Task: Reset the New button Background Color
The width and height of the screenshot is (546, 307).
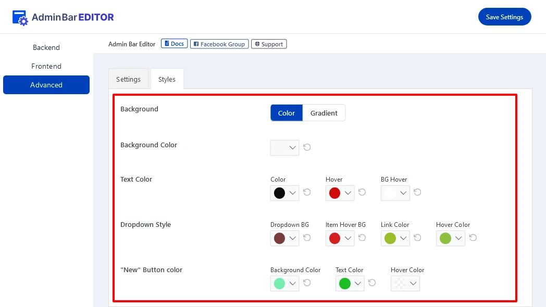Action: point(307,283)
